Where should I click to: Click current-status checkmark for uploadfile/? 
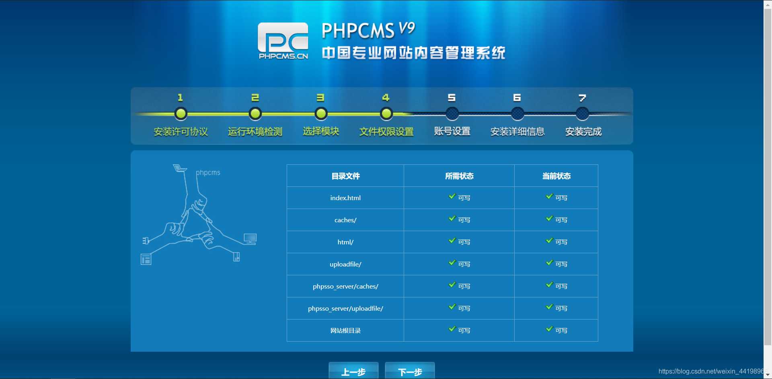550,262
